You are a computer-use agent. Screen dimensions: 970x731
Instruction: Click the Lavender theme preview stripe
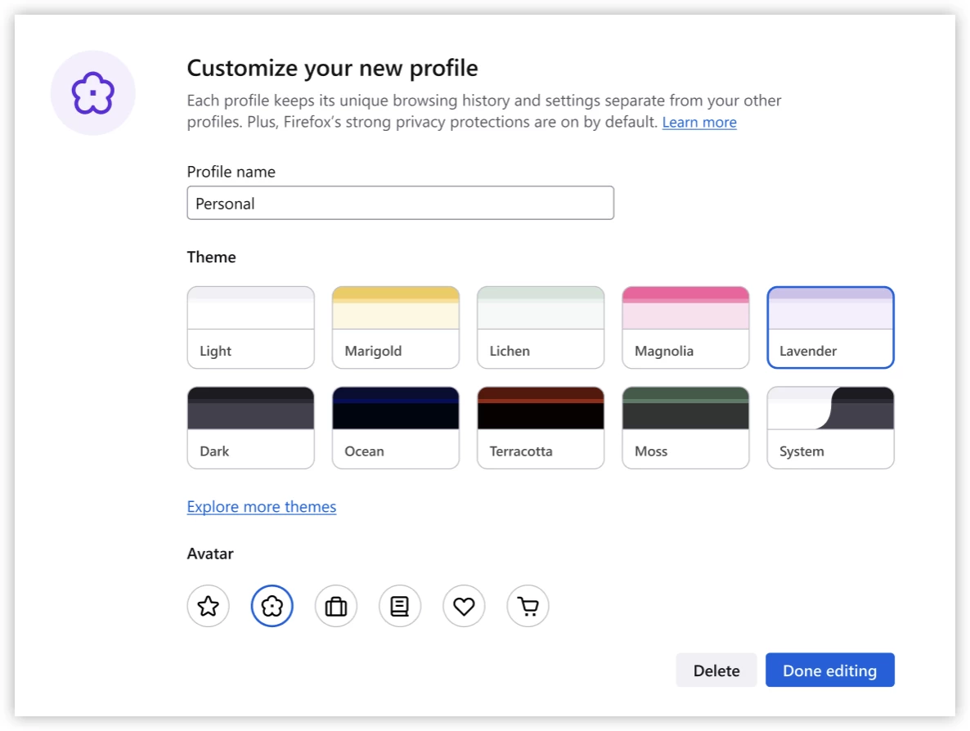(830, 307)
